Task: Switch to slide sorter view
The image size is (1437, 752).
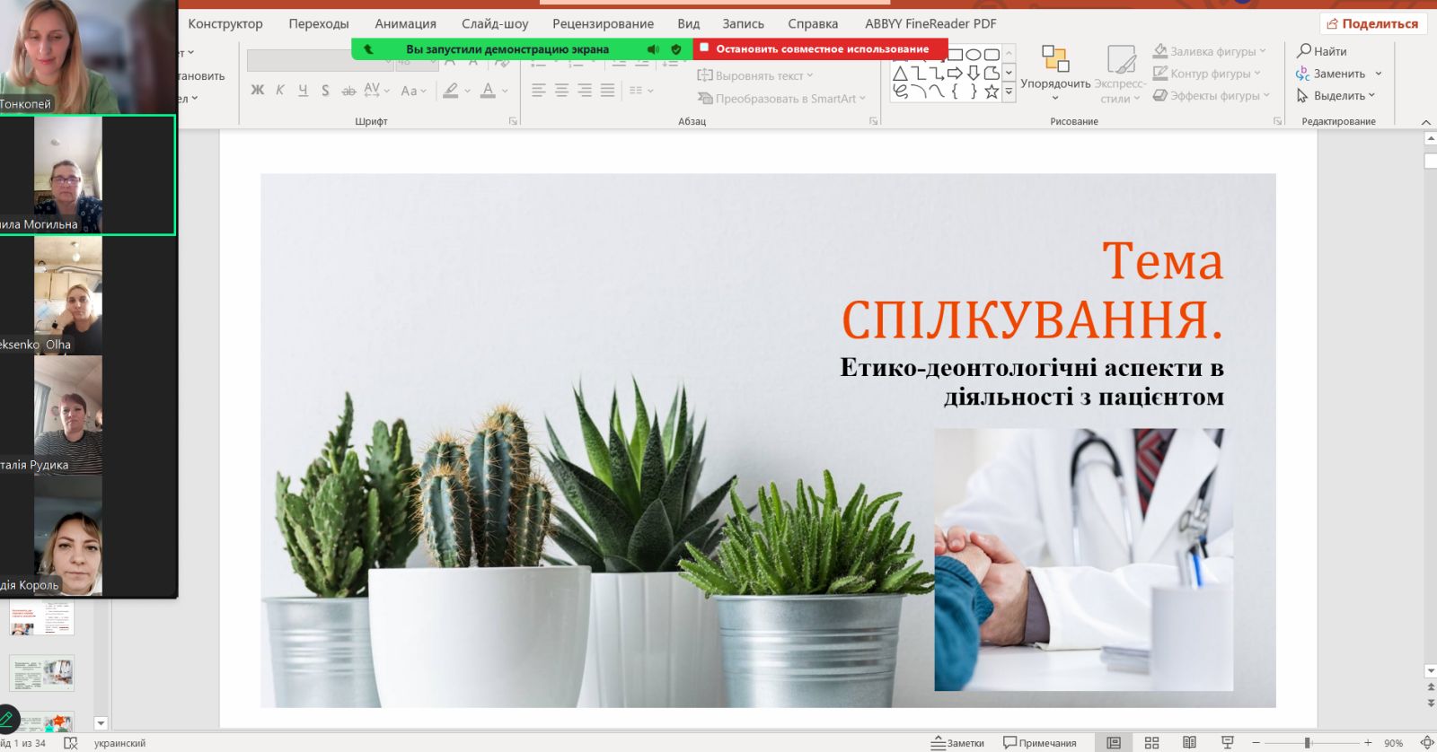Action: tap(1151, 742)
